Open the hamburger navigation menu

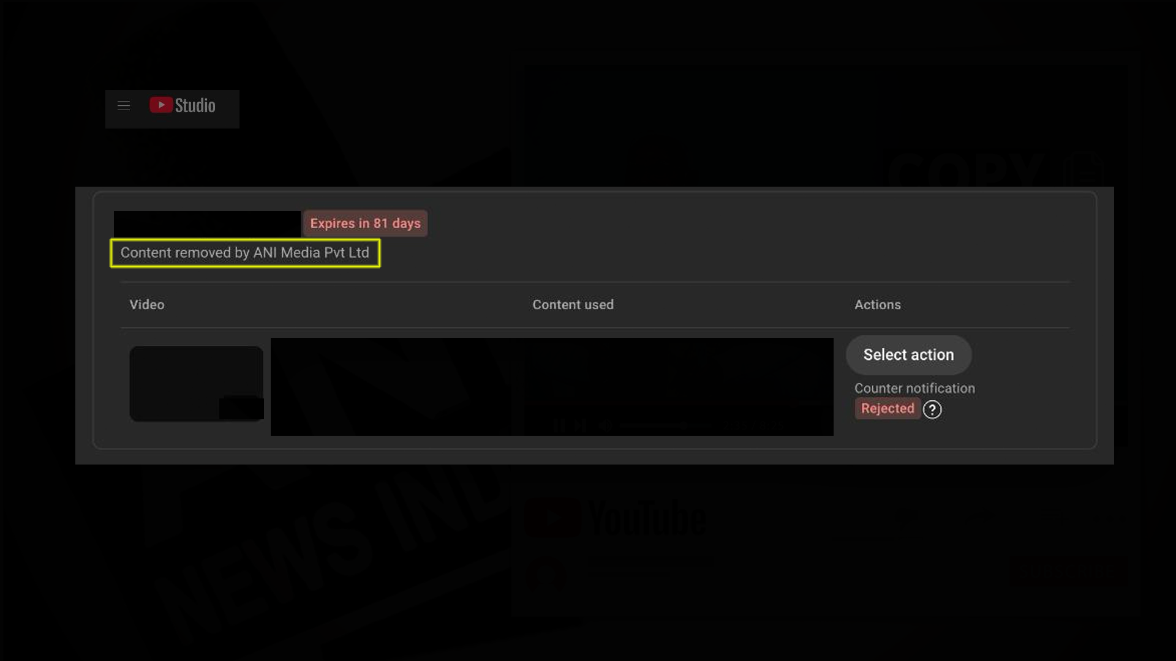[x=124, y=106]
